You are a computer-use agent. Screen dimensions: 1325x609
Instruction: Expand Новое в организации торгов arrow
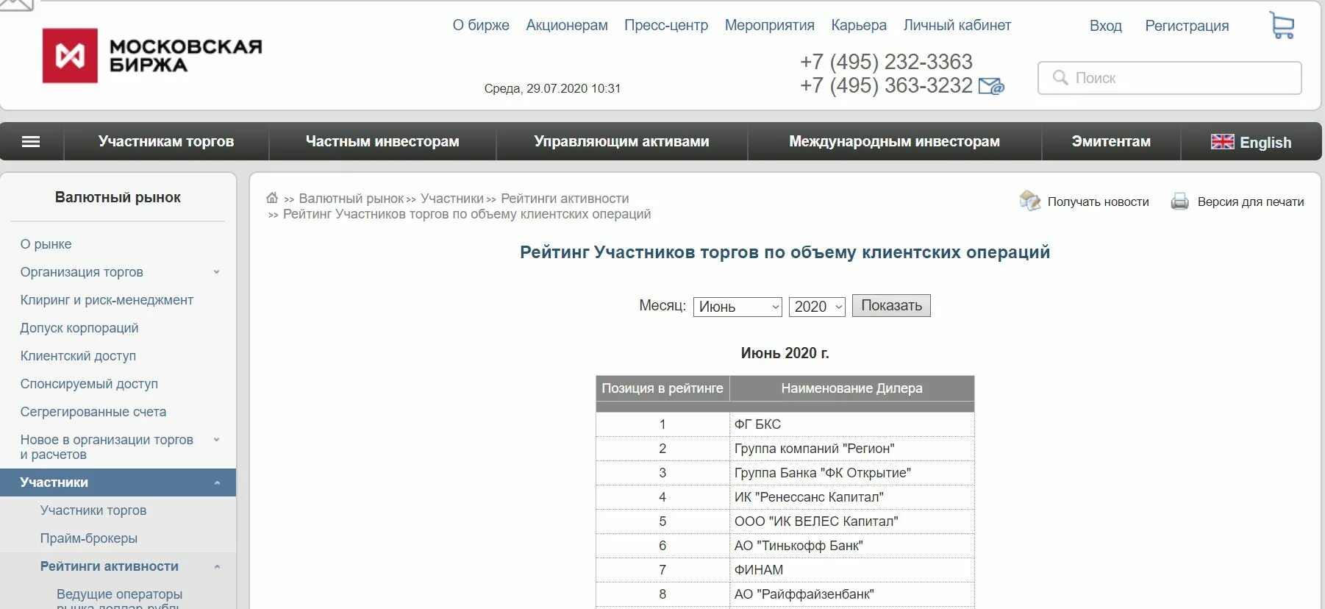click(x=217, y=440)
